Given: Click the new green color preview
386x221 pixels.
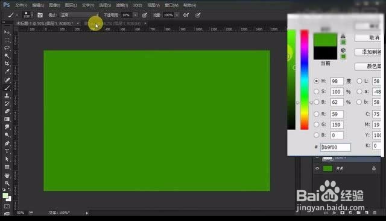Looking at the screenshot, I should [325, 40].
